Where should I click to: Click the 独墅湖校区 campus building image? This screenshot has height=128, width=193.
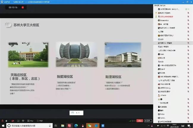click(x=76, y=55)
